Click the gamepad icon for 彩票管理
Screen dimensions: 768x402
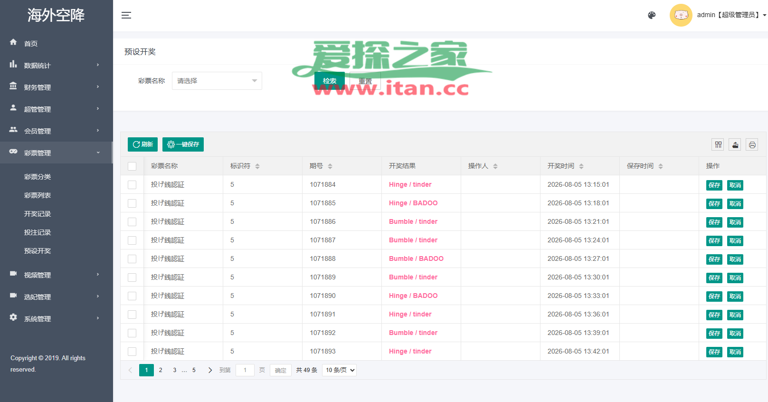[13, 152]
